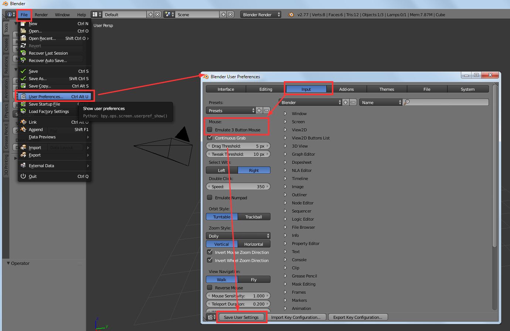Enable the Emulate 3 Button Mouse checkbox
The image size is (510, 331).
[210, 130]
